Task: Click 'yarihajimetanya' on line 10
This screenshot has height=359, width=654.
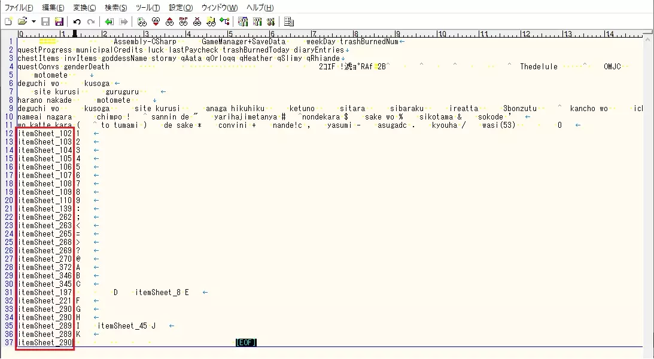Action: pyautogui.click(x=246, y=116)
